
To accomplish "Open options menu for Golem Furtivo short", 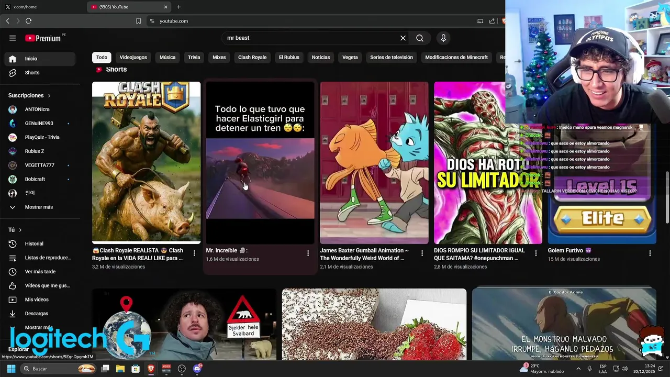I will (x=650, y=253).
